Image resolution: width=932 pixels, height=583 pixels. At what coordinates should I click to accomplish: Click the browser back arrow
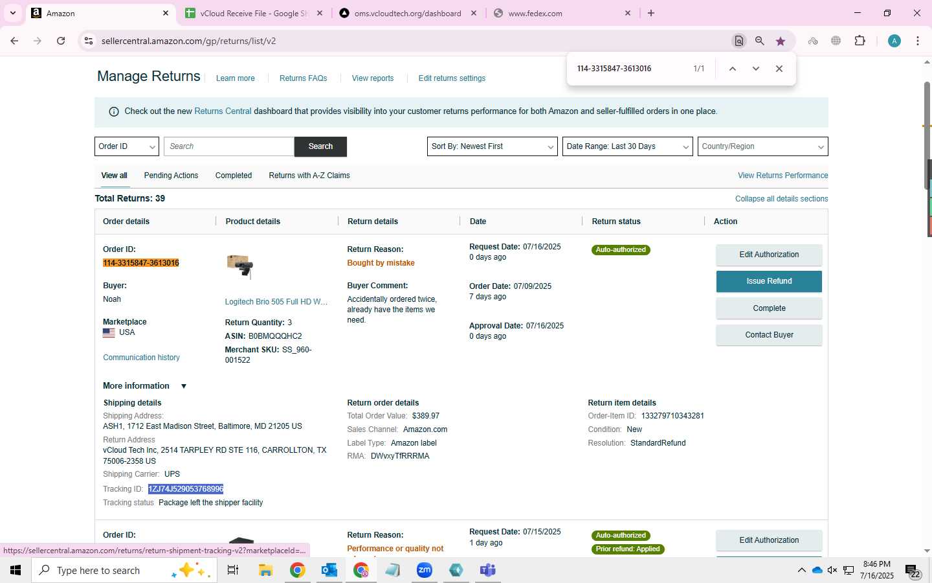(14, 41)
